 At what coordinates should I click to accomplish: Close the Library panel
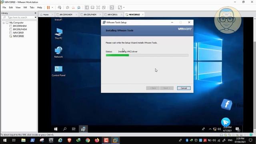pyautogui.click(x=36, y=13)
